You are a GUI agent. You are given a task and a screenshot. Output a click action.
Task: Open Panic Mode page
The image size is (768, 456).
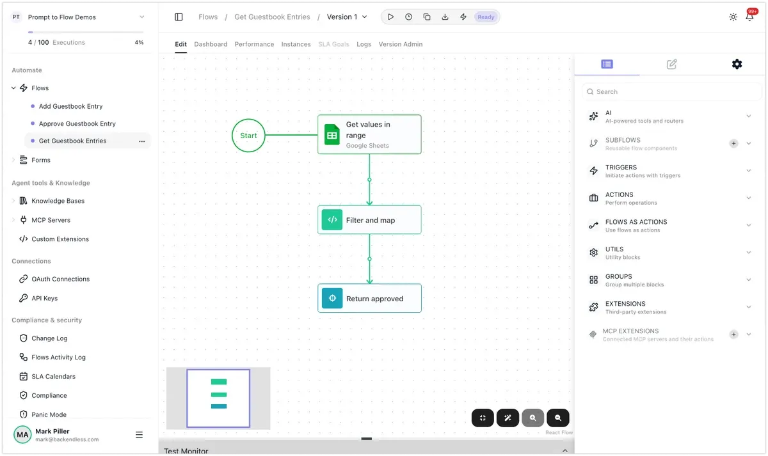(x=49, y=414)
